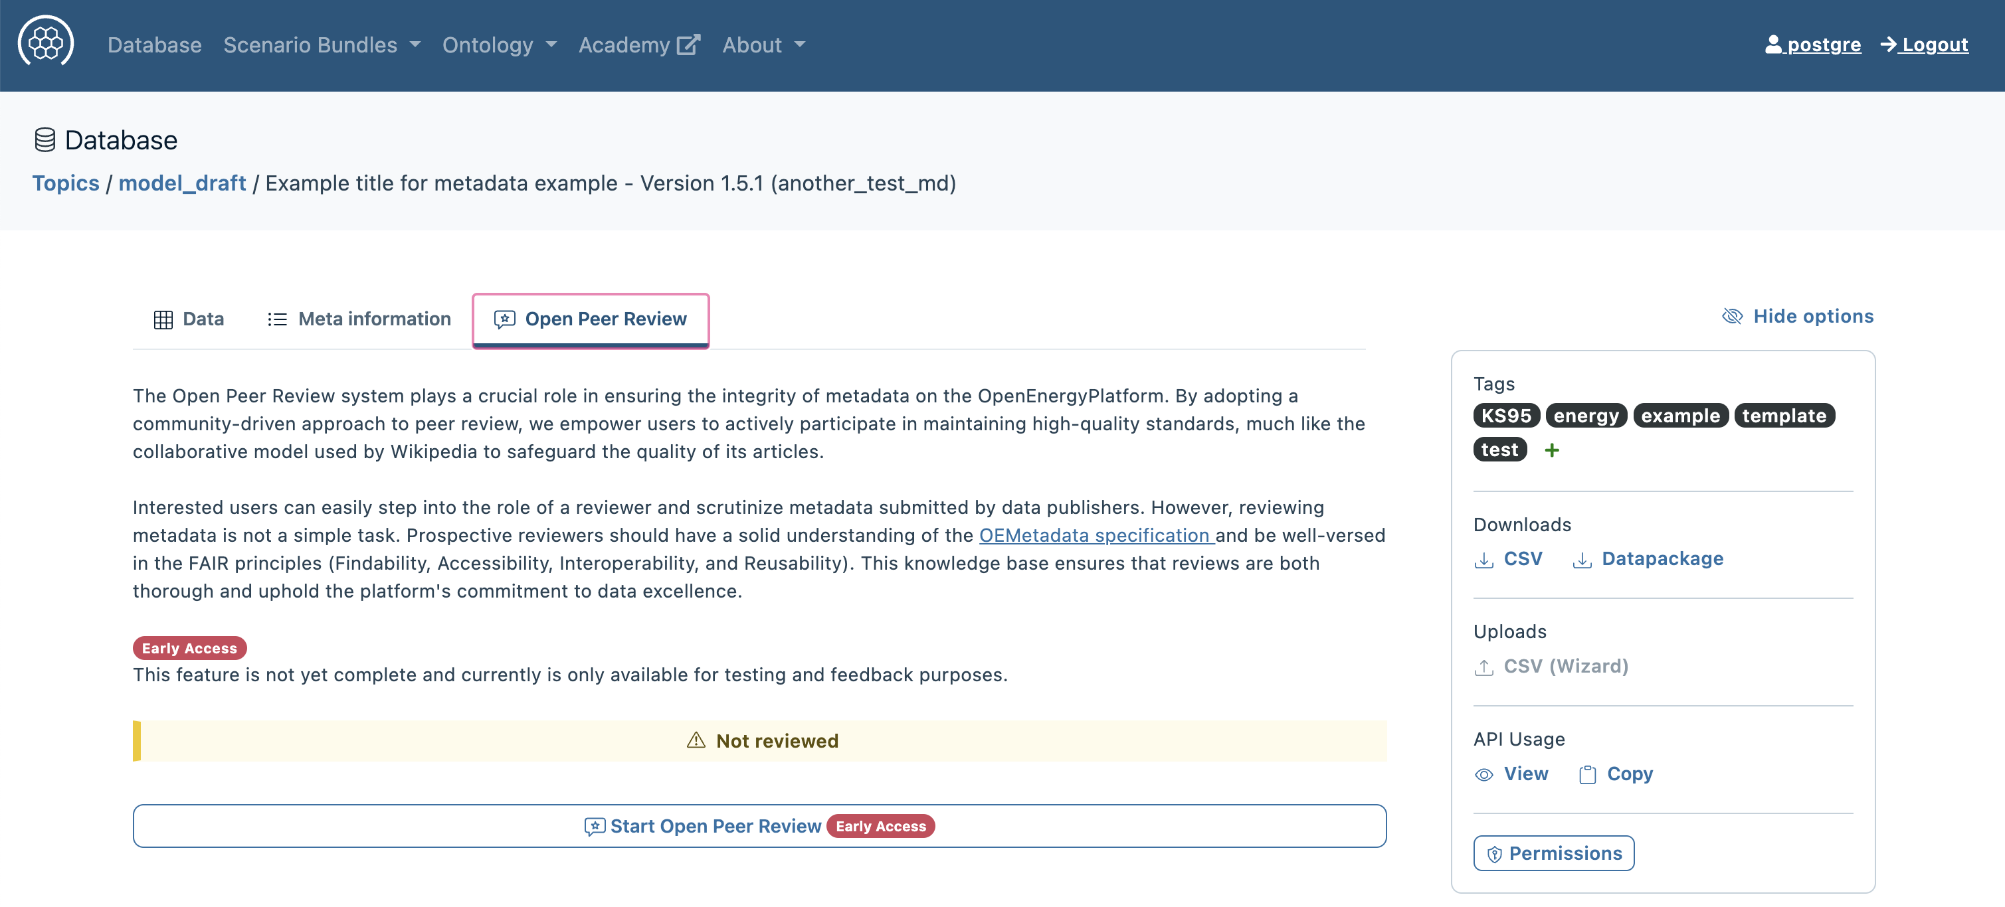Click the postgre user profile icon

(x=1773, y=44)
